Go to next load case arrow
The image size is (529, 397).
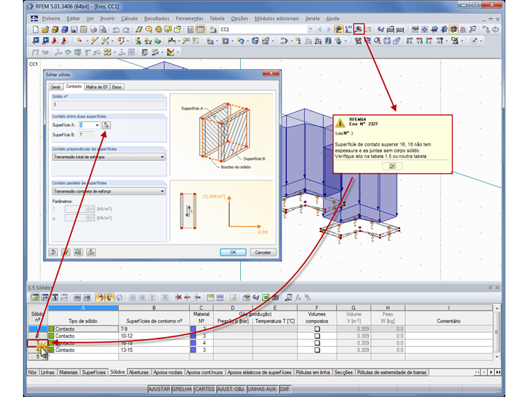pos(329,30)
